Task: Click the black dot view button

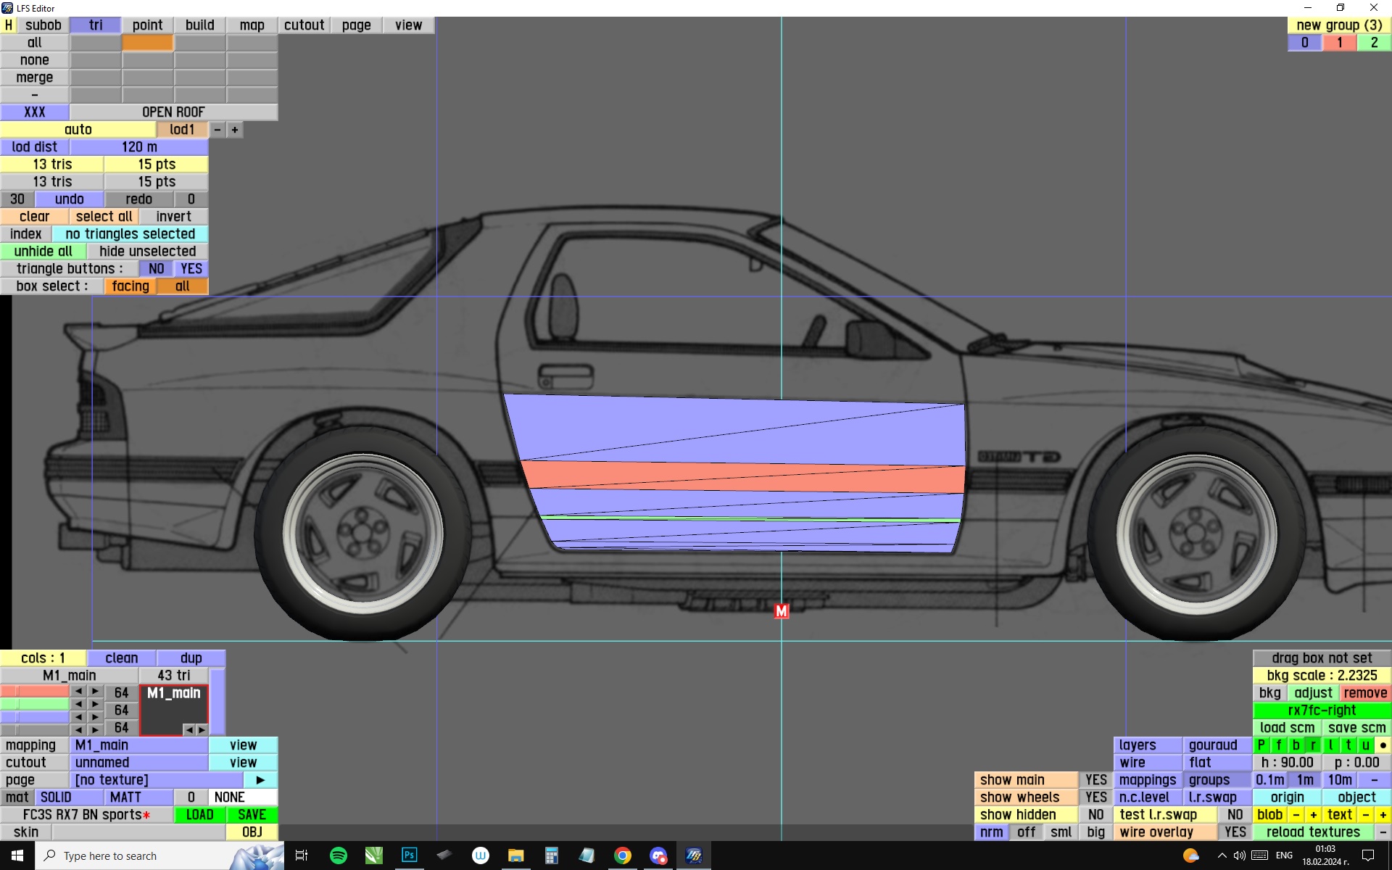Action: click(1383, 745)
